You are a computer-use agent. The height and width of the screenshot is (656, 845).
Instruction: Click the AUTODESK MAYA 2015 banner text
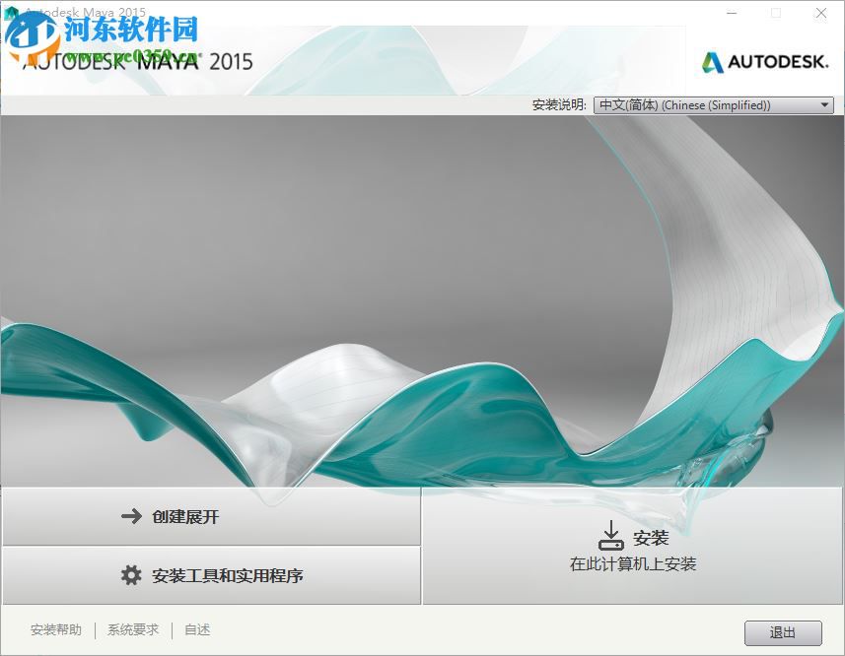click(138, 61)
